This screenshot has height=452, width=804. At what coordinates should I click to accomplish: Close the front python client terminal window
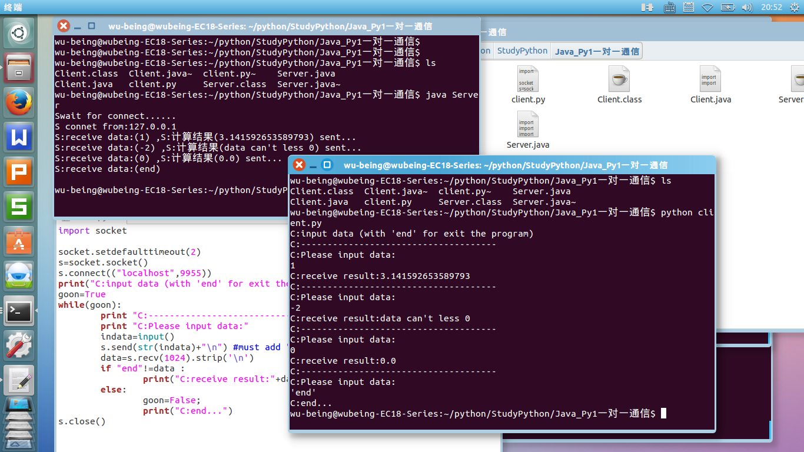pos(299,165)
